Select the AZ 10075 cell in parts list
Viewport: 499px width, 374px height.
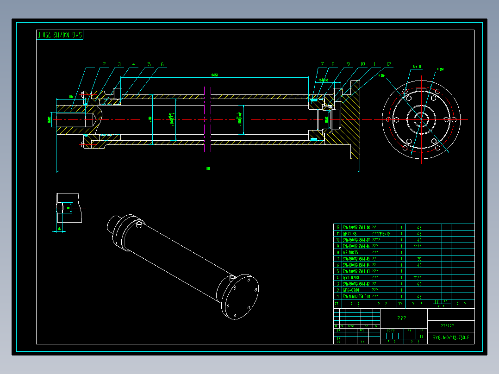pos(350,252)
